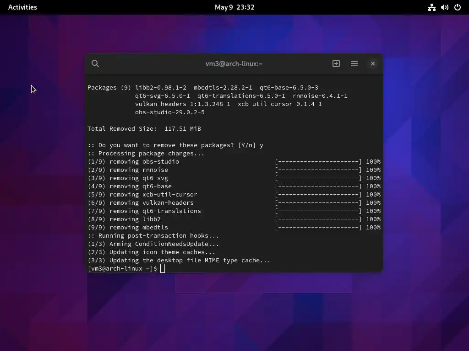This screenshot has height=351, width=469.
Task: Click package name 'rnnoise-0.4.1-1'
Action: [x=320, y=96]
